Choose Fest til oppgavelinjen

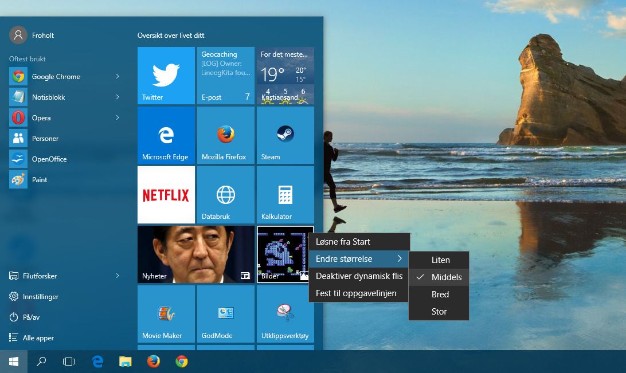tap(355, 293)
